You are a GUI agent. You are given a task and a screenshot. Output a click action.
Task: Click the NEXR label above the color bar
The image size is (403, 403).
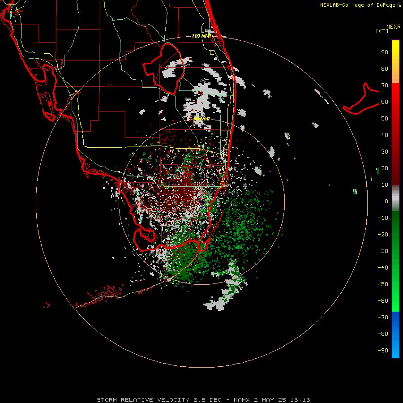[x=394, y=27]
